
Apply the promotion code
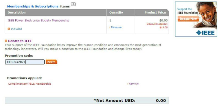click(x=51, y=62)
